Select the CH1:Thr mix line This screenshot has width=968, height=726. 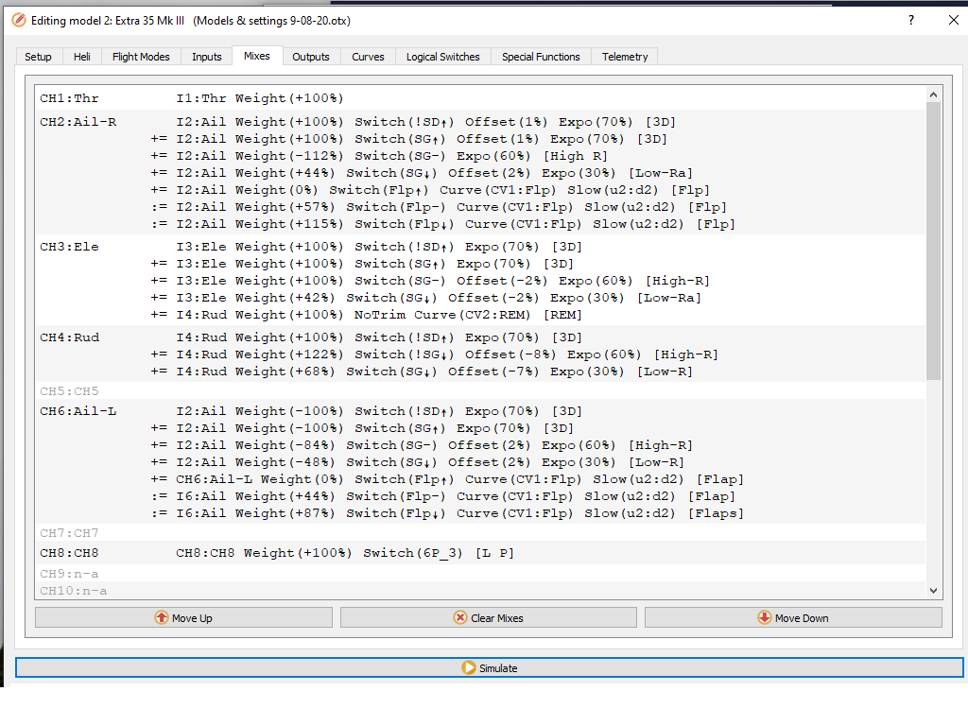coord(284,97)
